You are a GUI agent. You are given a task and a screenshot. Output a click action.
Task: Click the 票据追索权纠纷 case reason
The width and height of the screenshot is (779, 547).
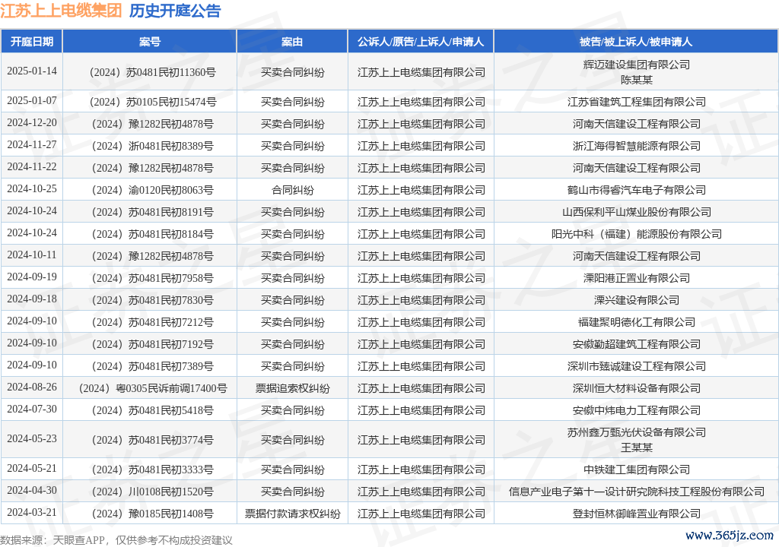(293, 388)
